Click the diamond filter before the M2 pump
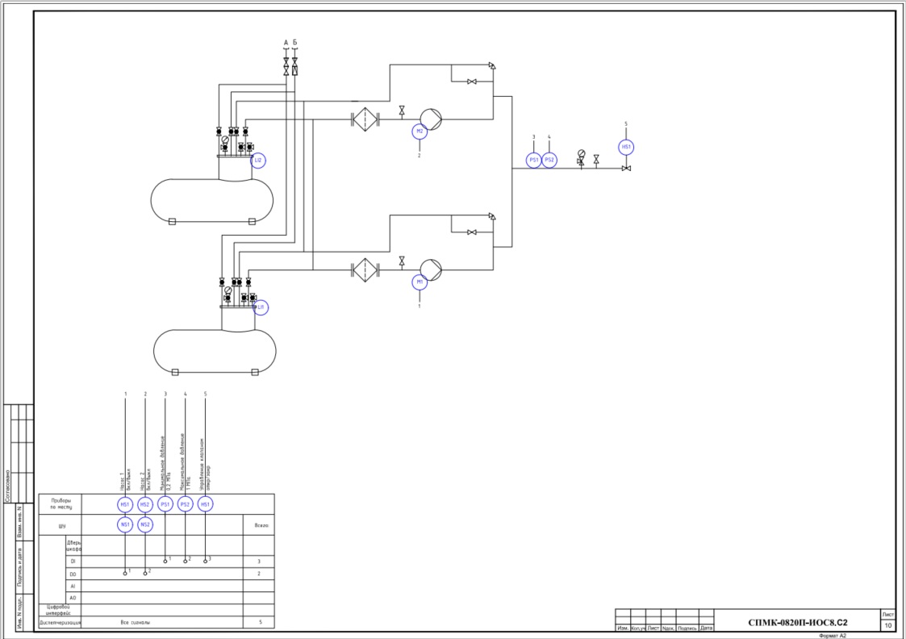The height and width of the screenshot is (639, 906). (365, 119)
